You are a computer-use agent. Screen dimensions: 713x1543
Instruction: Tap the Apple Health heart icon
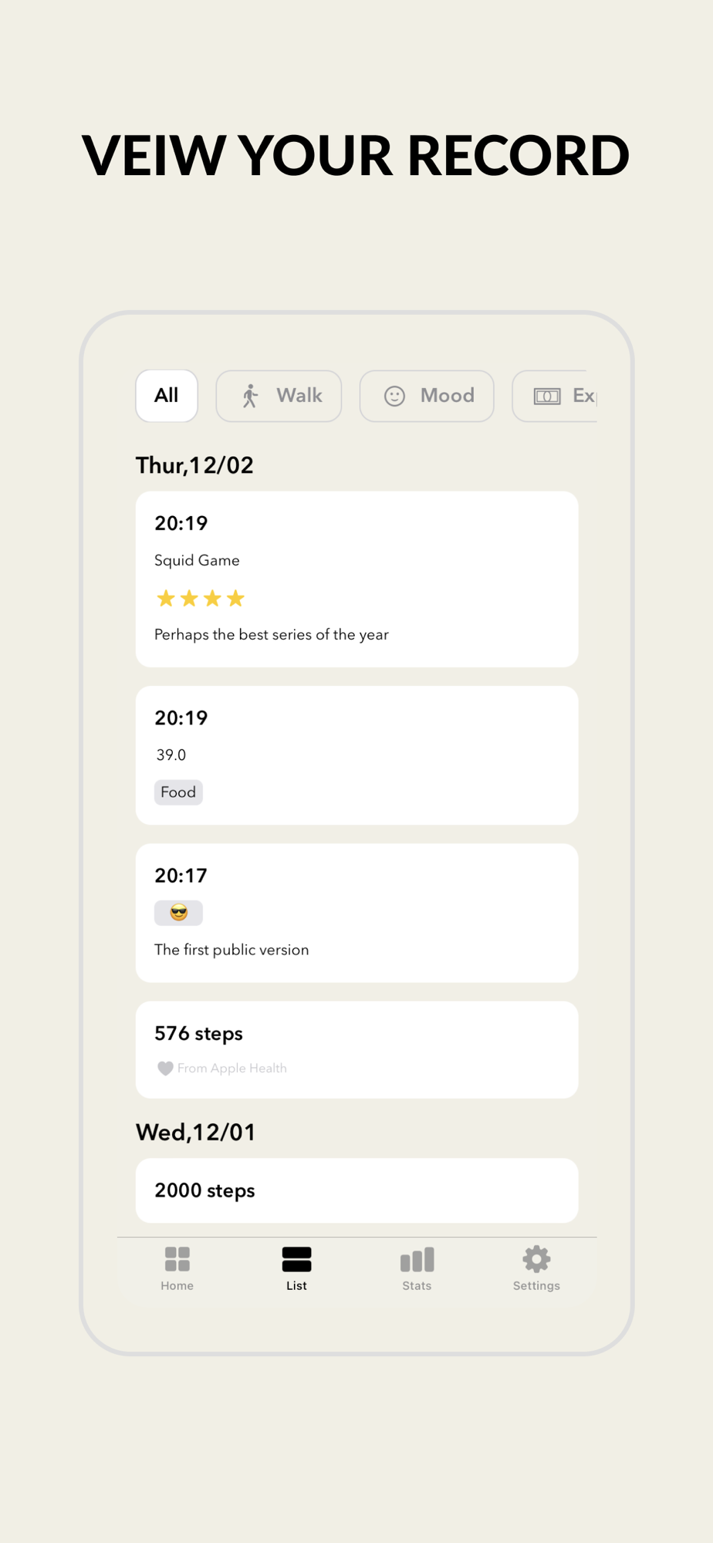[165, 1069]
